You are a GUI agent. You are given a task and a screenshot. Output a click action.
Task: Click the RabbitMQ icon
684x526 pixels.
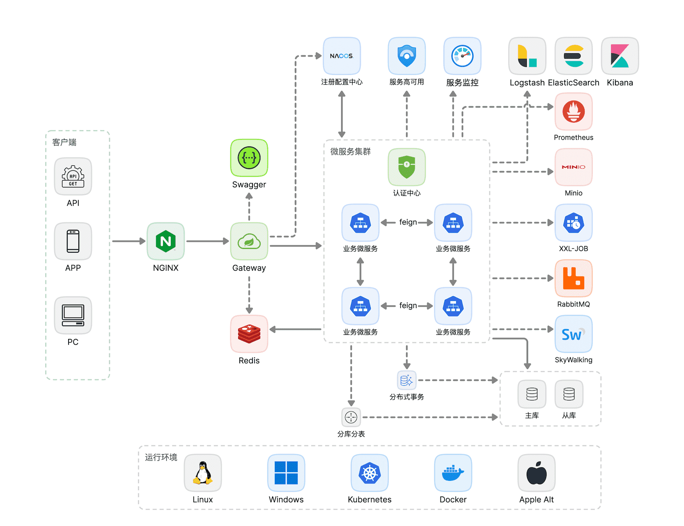574,278
